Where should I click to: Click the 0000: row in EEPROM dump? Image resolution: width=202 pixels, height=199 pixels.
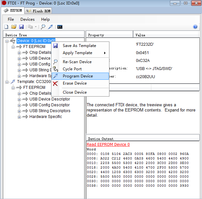[138, 154]
